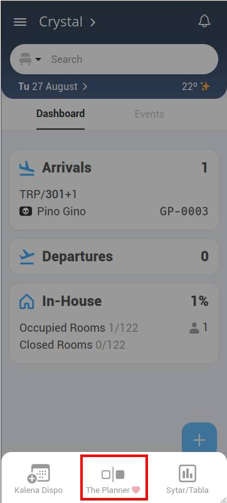Open reservation GP-0003
The image size is (227, 503).
pyautogui.click(x=184, y=212)
